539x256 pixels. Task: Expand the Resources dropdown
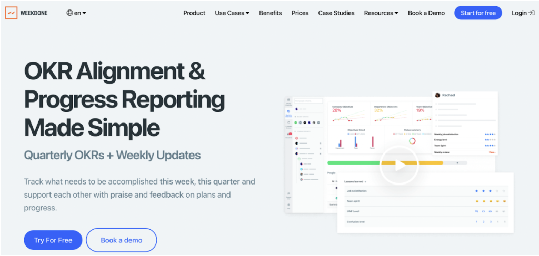point(381,13)
